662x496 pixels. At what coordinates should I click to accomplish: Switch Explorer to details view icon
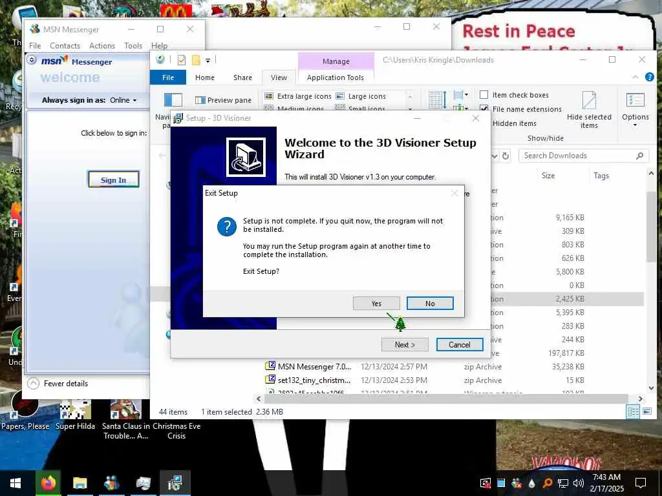[633, 411]
